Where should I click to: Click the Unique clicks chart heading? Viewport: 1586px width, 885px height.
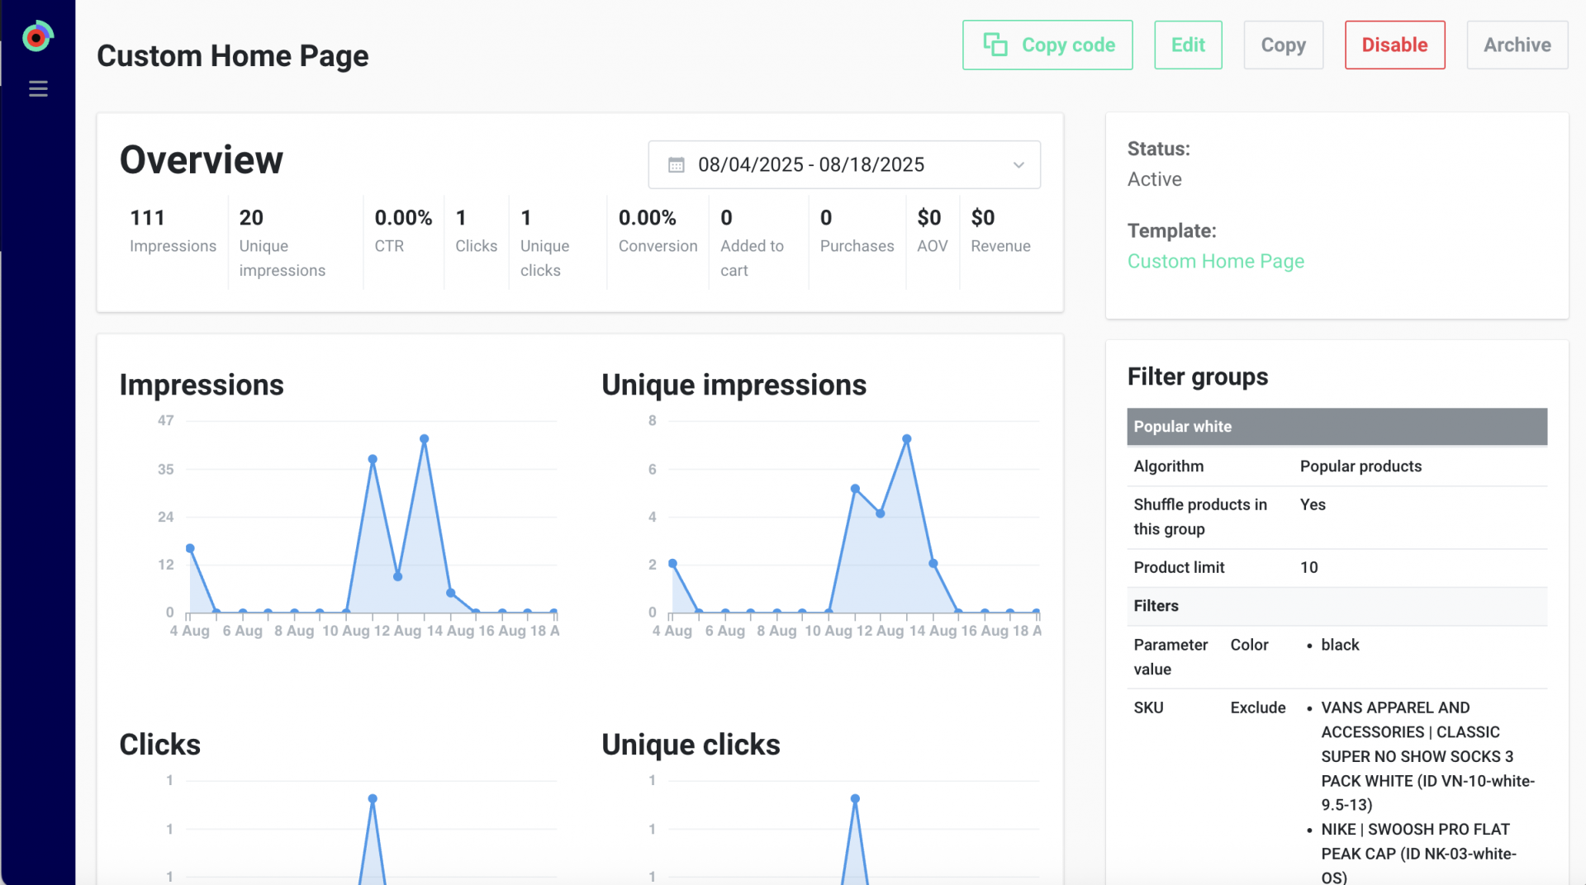pos(691,745)
